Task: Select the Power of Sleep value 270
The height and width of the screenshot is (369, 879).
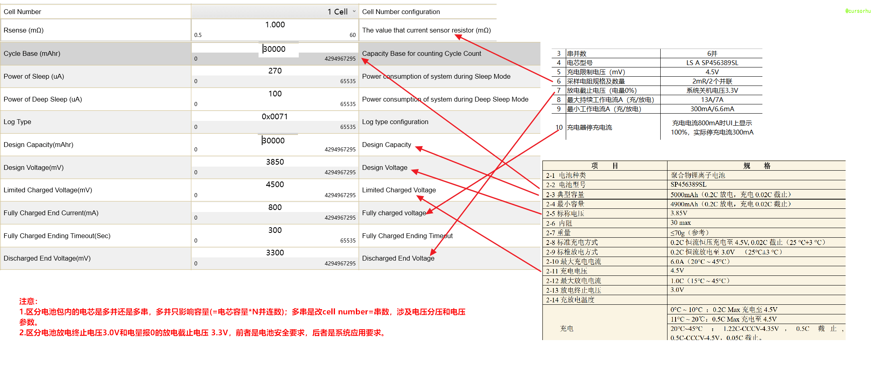Action: (275, 71)
